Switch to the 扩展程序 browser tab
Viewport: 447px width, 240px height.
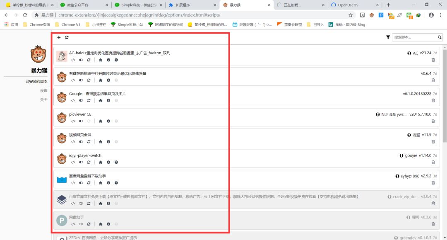point(192,5)
